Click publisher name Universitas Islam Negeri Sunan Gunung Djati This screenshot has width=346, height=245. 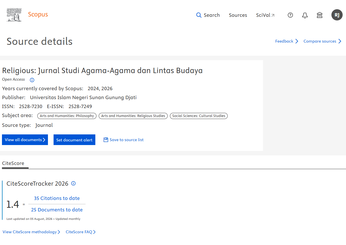click(83, 97)
